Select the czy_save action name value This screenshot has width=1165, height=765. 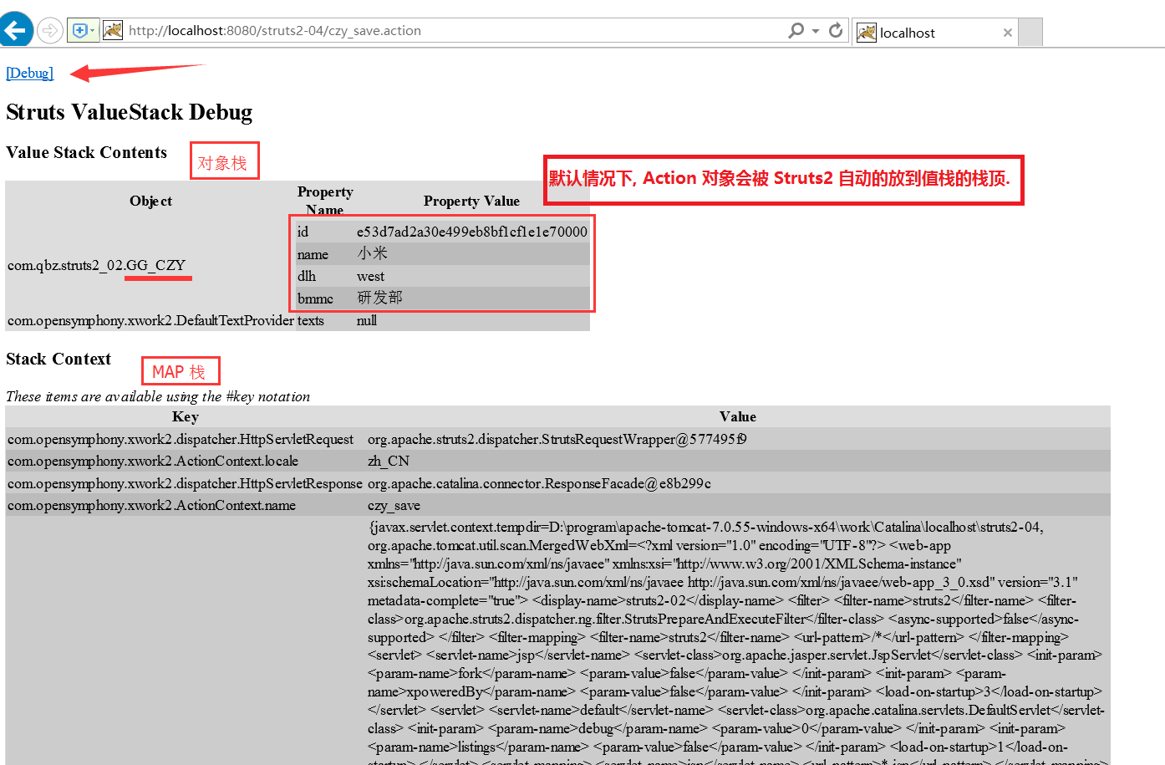click(394, 505)
